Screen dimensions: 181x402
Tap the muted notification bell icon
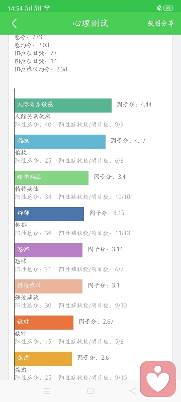[159, 8]
